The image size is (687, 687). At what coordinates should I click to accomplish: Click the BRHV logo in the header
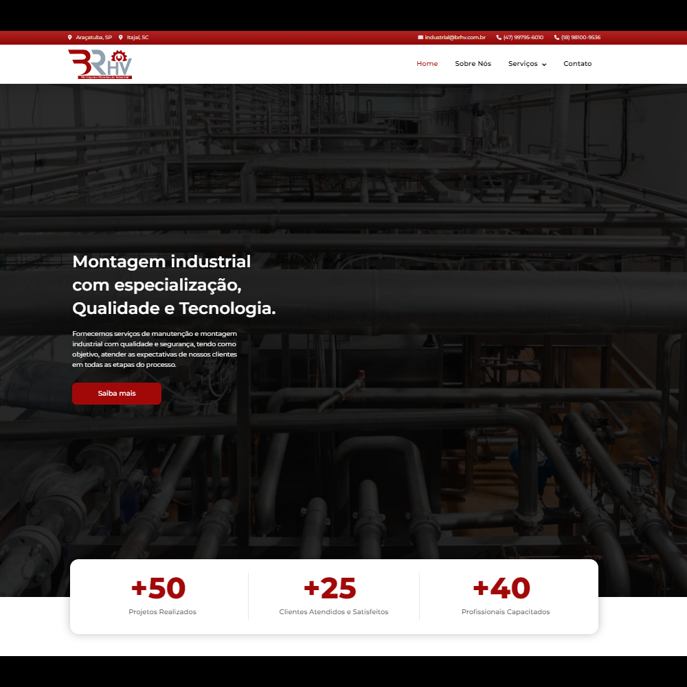click(100, 64)
